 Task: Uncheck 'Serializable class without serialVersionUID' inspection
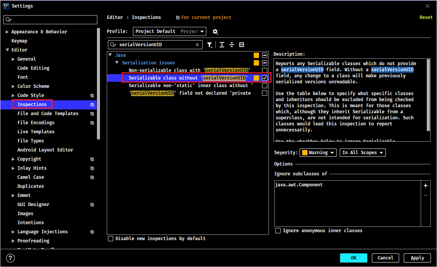tap(265, 78)
